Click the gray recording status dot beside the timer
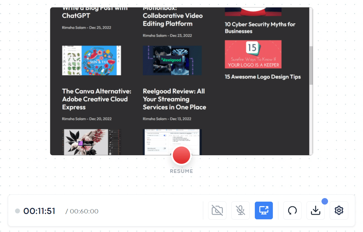The height and width of the screenshot is (232, 363). point(17,211)
